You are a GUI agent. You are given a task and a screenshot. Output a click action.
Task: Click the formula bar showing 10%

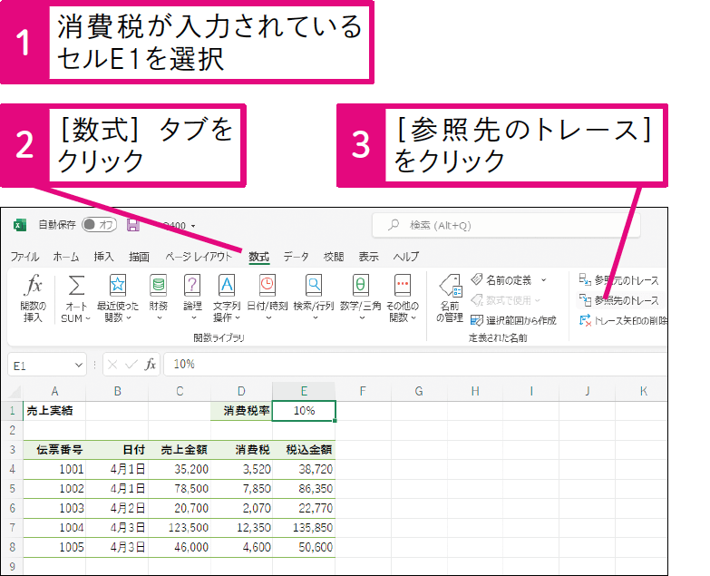click(x=415, y=365)
